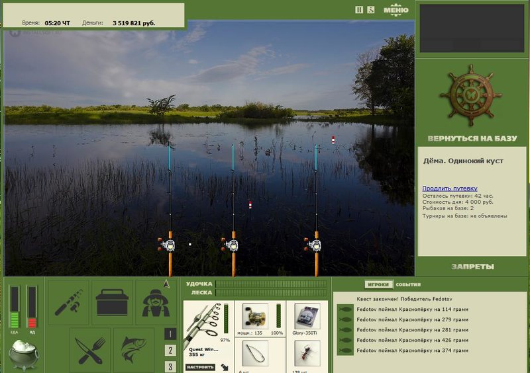Click the rod durability bar showing 97%

(226, 319)
